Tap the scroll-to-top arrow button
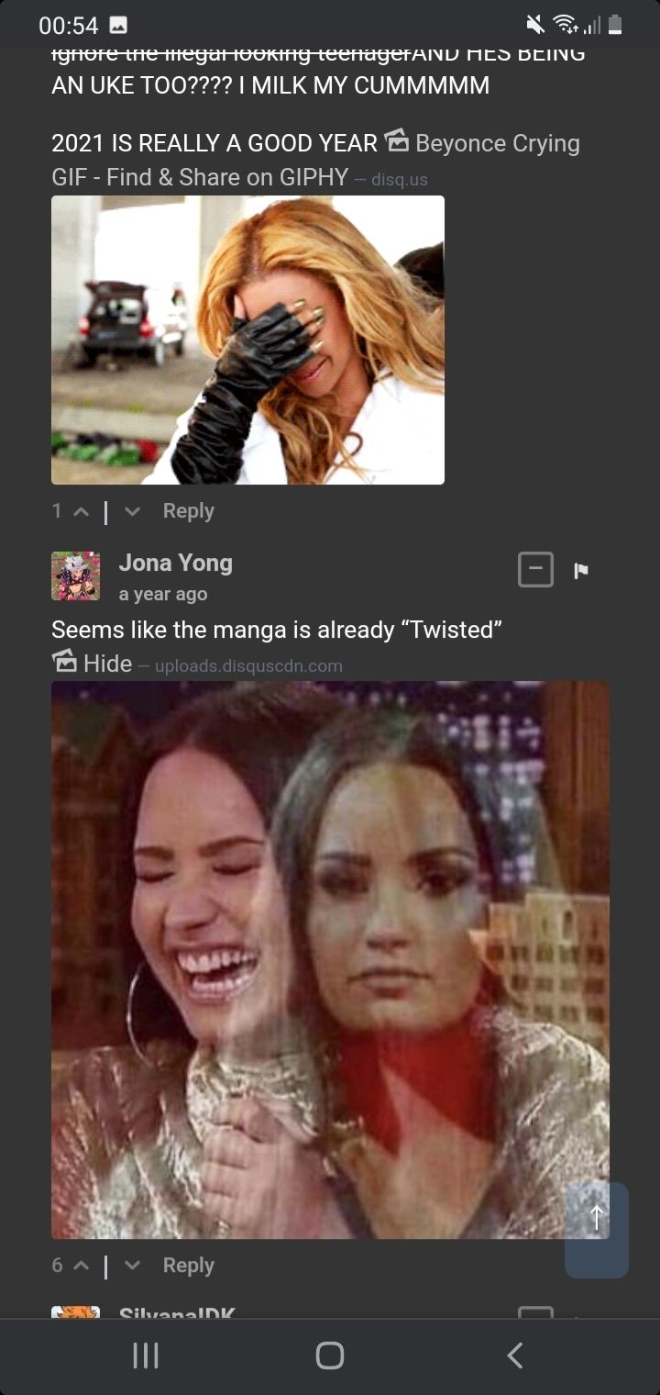This screenshot has width=660, height=1395. click(597, 1230)
